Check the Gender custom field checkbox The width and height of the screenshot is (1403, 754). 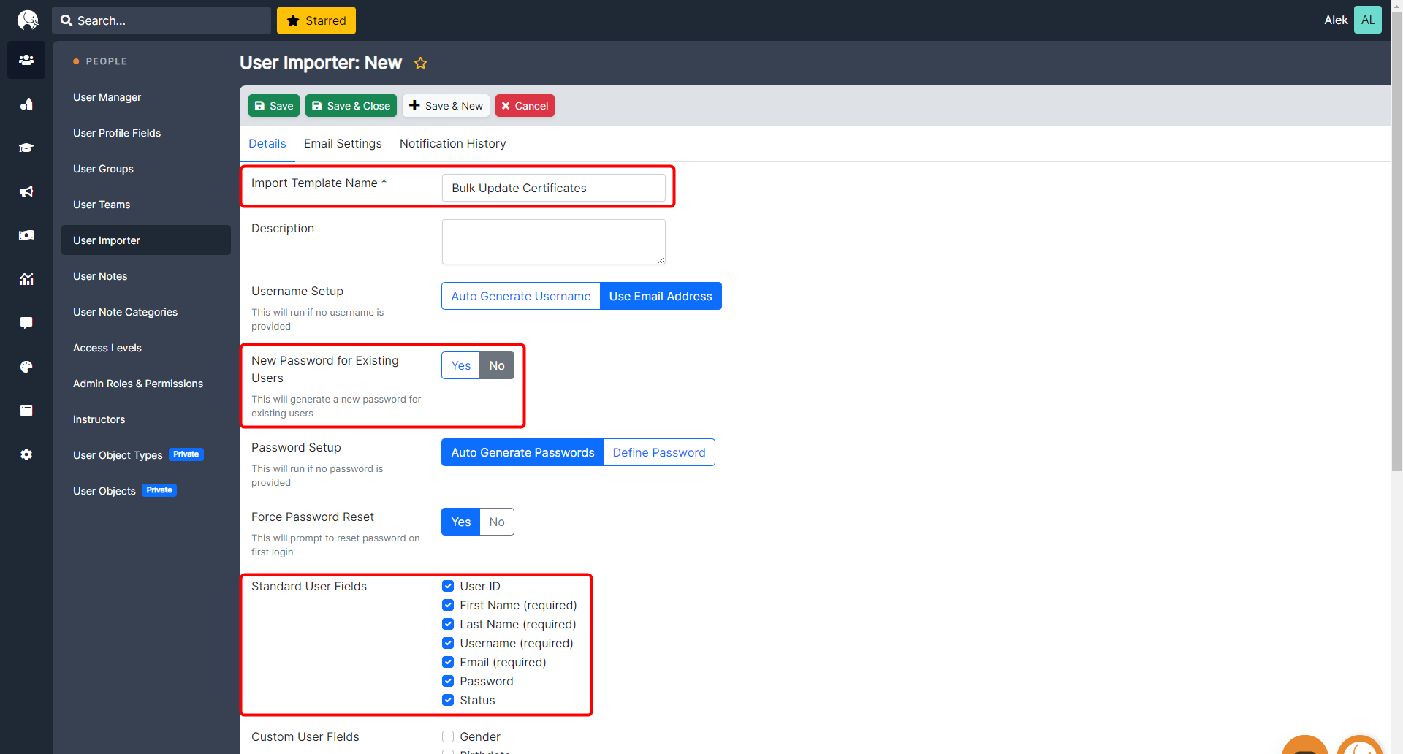point(448,736)
